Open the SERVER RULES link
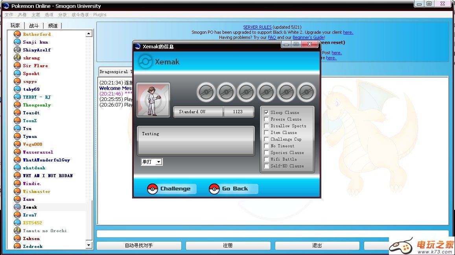This screenshot has width=455, height=255. pos(257,27)
